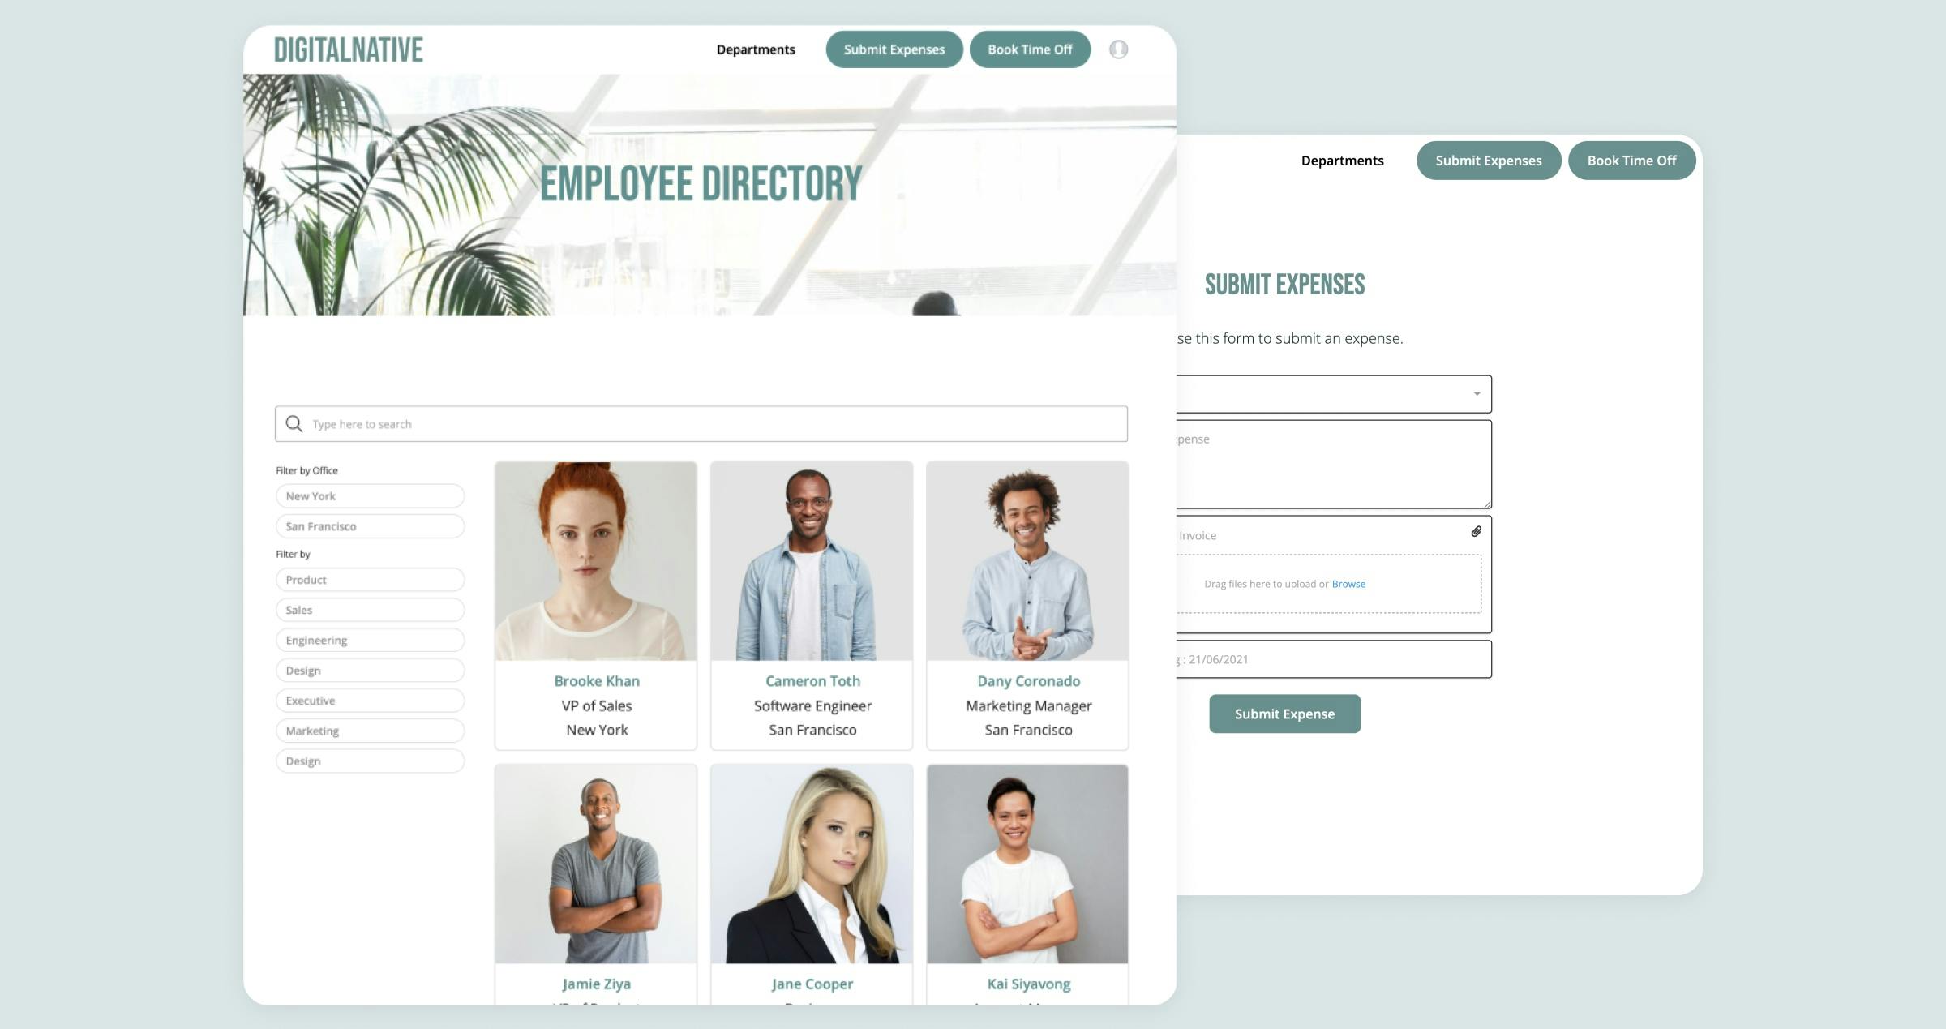Expand the Filter by Department section
Image resolution: width=1946 pixels, height=1029 pixels.
(x=294, y=554)
